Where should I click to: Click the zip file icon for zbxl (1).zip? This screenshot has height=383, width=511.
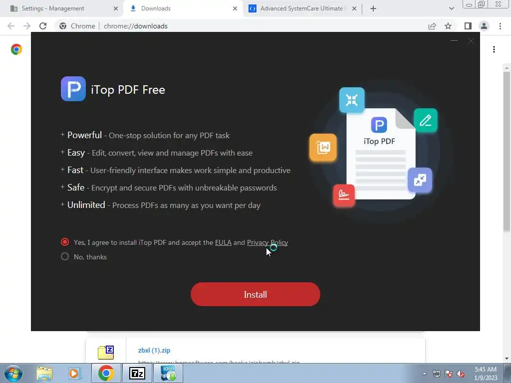(x=106, y=353)
